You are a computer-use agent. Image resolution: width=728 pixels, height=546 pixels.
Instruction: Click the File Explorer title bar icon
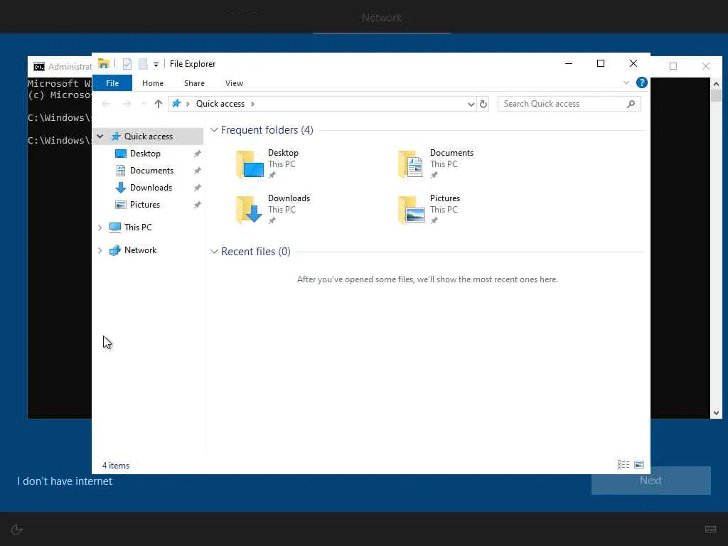[x=104, y=63]
